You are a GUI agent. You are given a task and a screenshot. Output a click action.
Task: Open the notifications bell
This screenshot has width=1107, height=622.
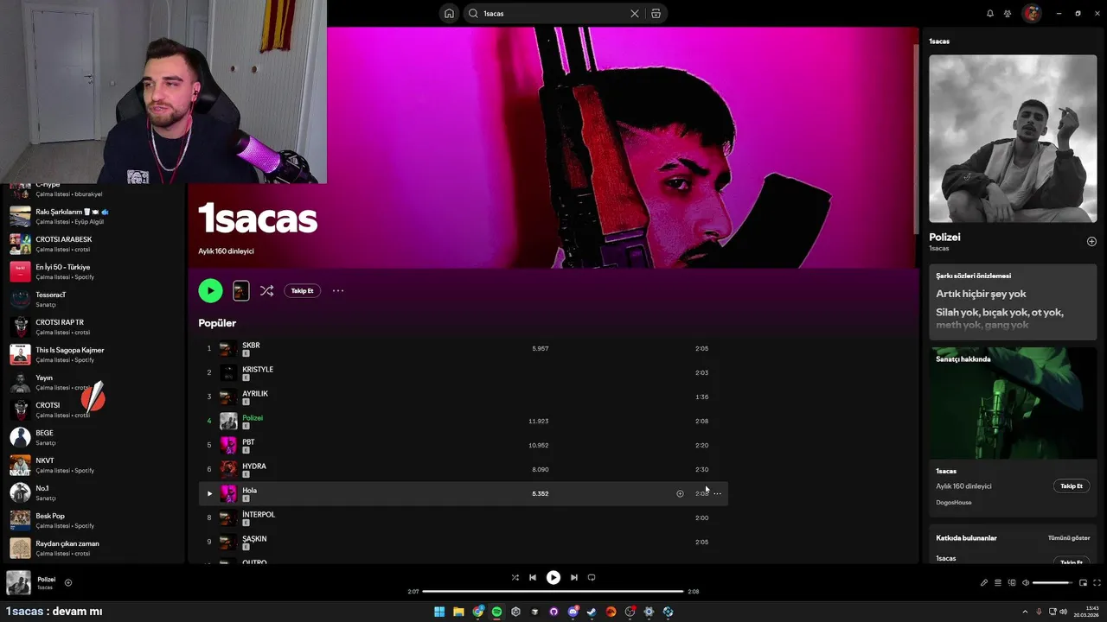pos(990,13)
